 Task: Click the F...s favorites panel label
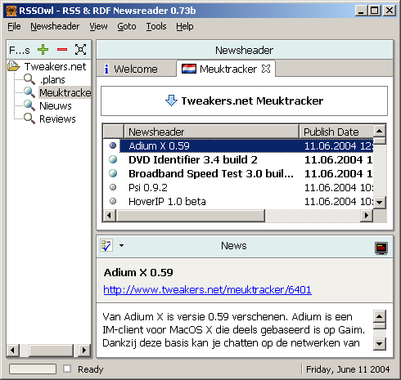pyautogui.click(x=20, y=50)
